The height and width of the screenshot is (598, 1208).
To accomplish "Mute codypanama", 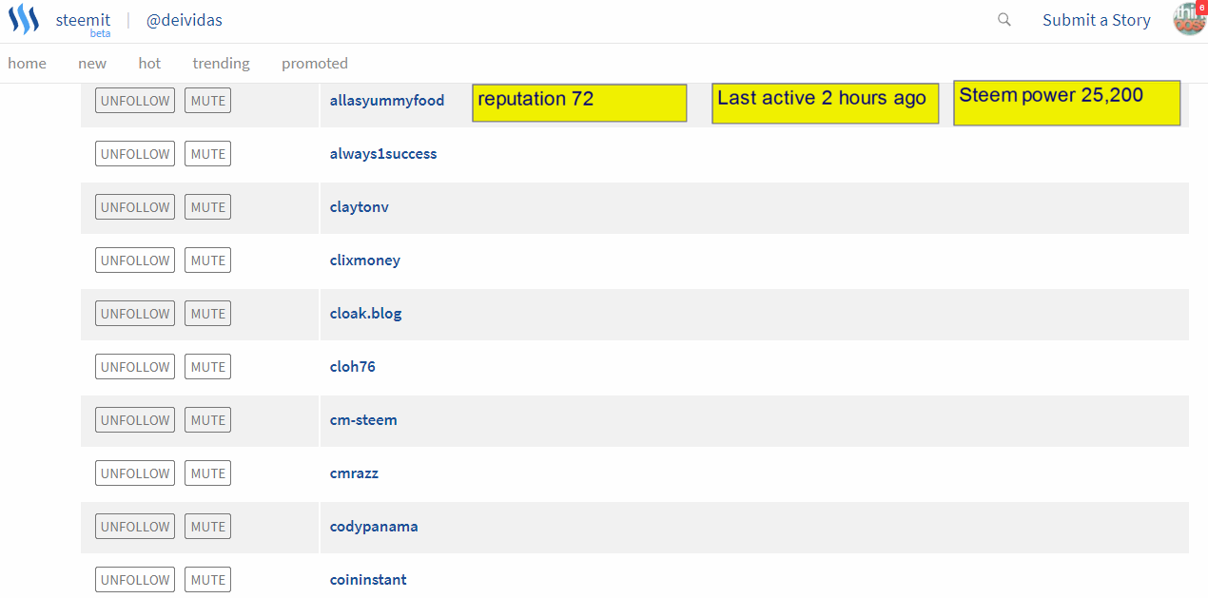I will tap(207, 527).
